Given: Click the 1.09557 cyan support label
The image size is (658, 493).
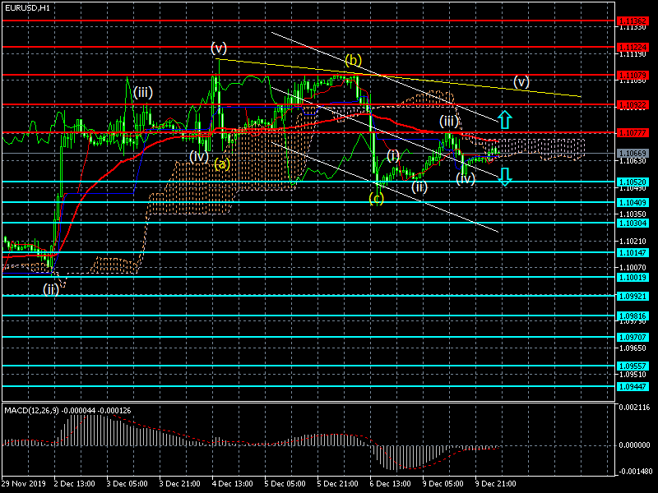Looking at the screenshot, I should [x=633, y=366].
